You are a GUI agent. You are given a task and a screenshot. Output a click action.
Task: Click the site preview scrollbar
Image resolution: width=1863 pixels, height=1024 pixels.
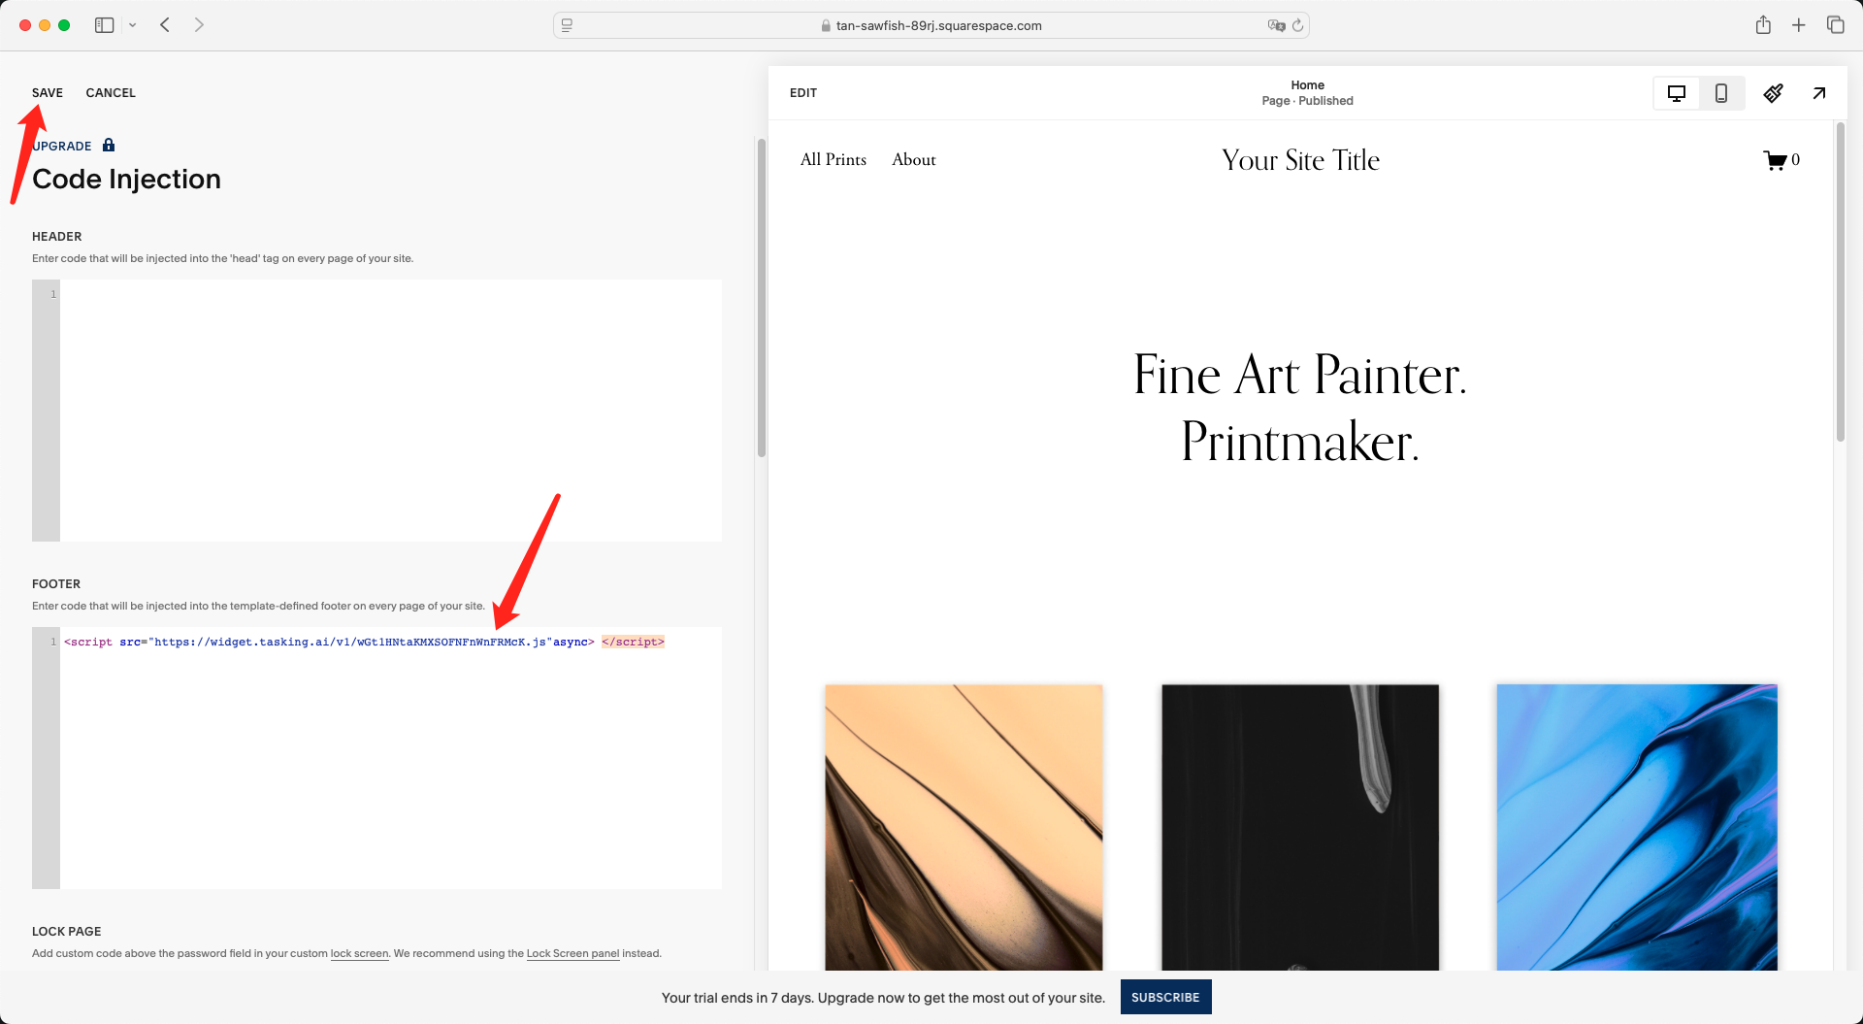[1840, 281]
